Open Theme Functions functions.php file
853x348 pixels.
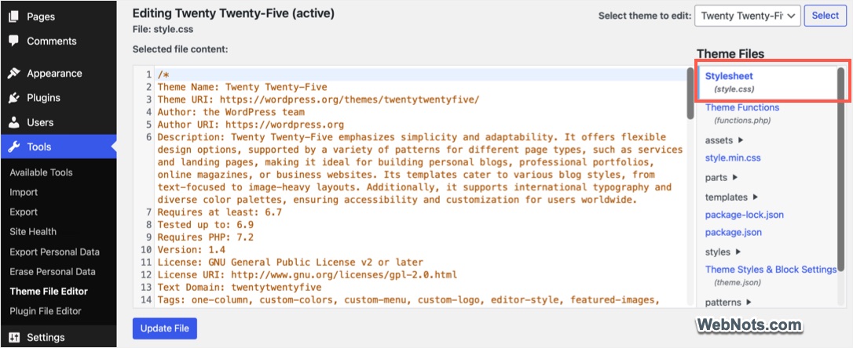pyautogui.click(x=742, y=107)
